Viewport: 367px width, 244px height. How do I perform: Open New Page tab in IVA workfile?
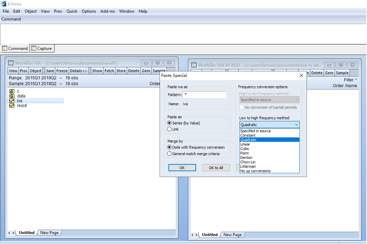tap(50, 233)
